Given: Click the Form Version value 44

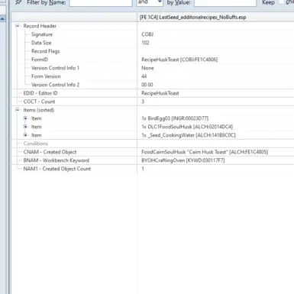Looking at the screenshot, I should [x=144, y=76].
